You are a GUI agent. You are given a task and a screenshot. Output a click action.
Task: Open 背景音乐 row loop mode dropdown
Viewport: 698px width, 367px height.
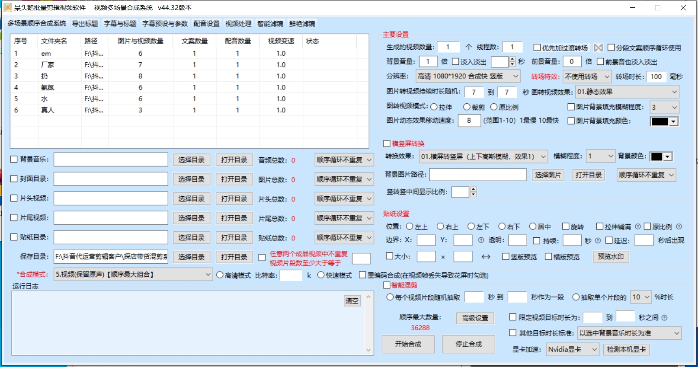tap(344, 160)
